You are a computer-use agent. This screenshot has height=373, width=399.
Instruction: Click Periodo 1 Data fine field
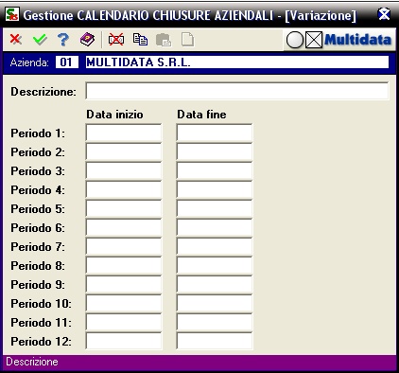[x=215, y=133]
